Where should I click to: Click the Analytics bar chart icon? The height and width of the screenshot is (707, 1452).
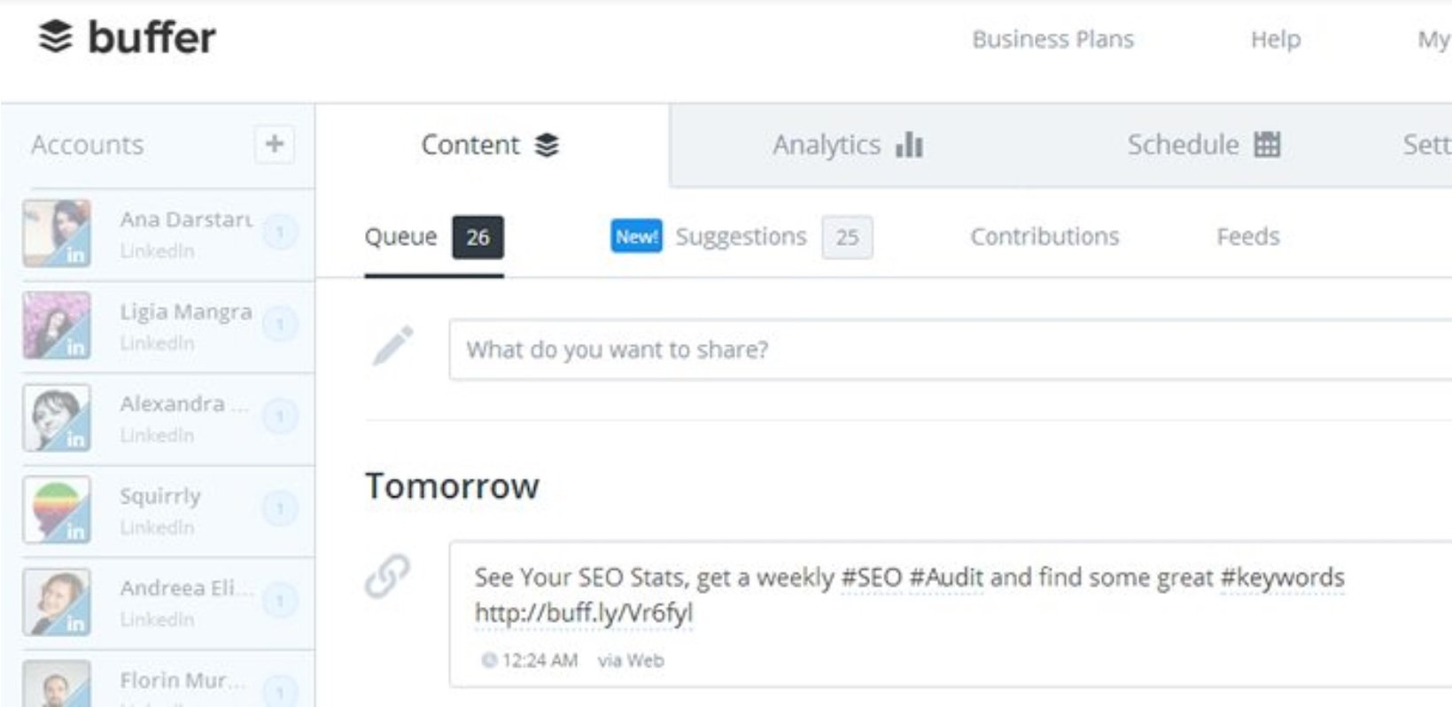[909, 144]
